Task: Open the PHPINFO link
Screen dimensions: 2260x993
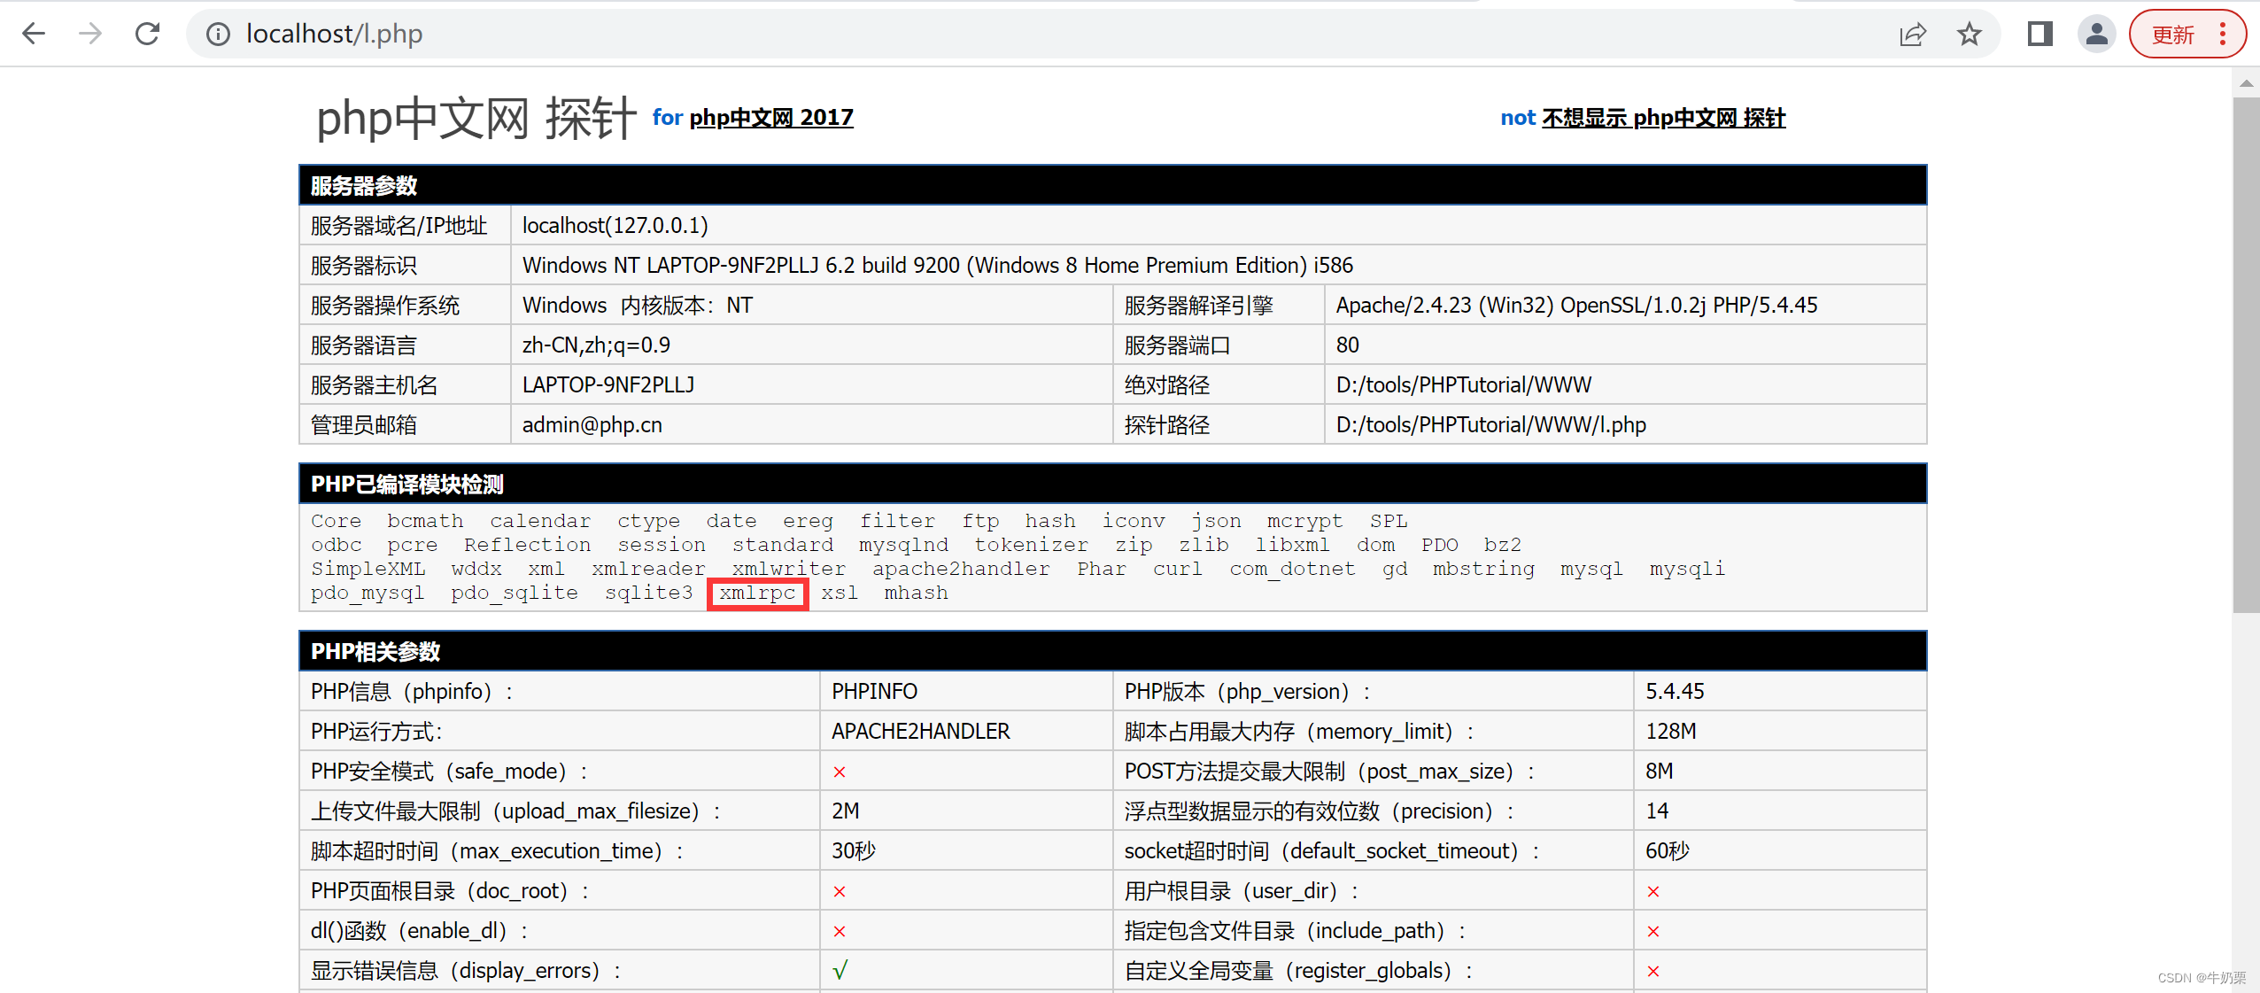Action: pos(873,691)
